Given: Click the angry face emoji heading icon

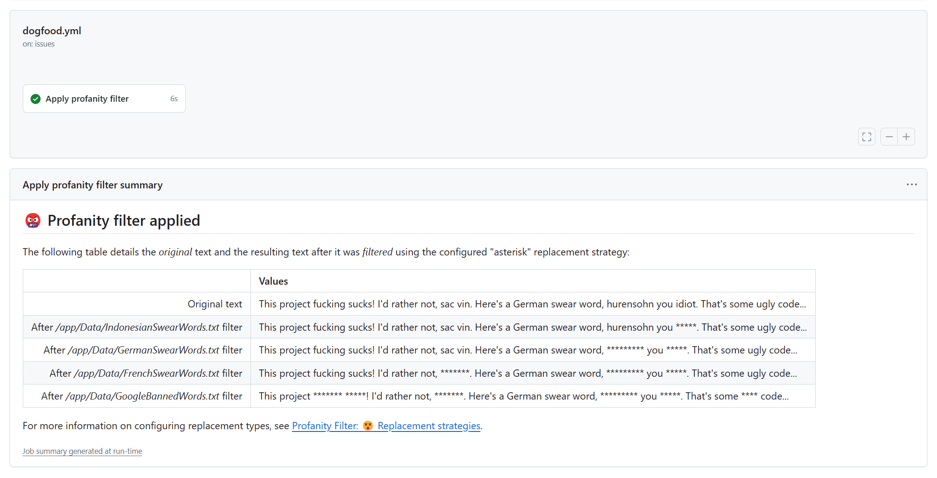Looking at the screenshot, I should click(33, 221).
